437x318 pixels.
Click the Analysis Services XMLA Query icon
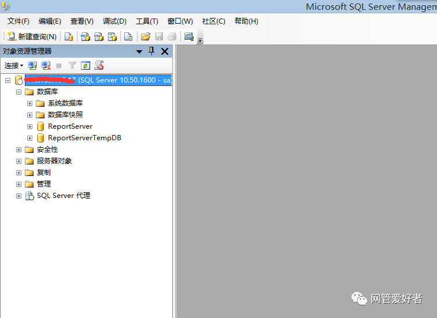point(112,36)
